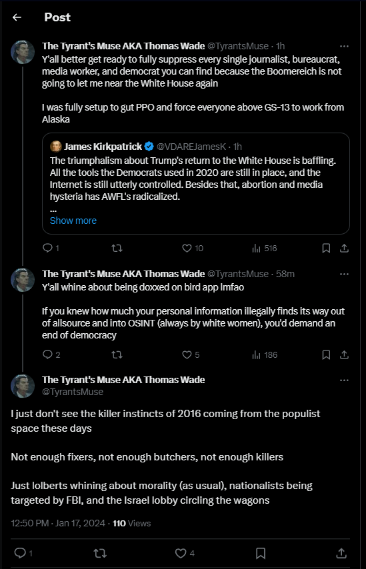Open profile avatar of main post
The image size is (366, 569).
(23, 386)
